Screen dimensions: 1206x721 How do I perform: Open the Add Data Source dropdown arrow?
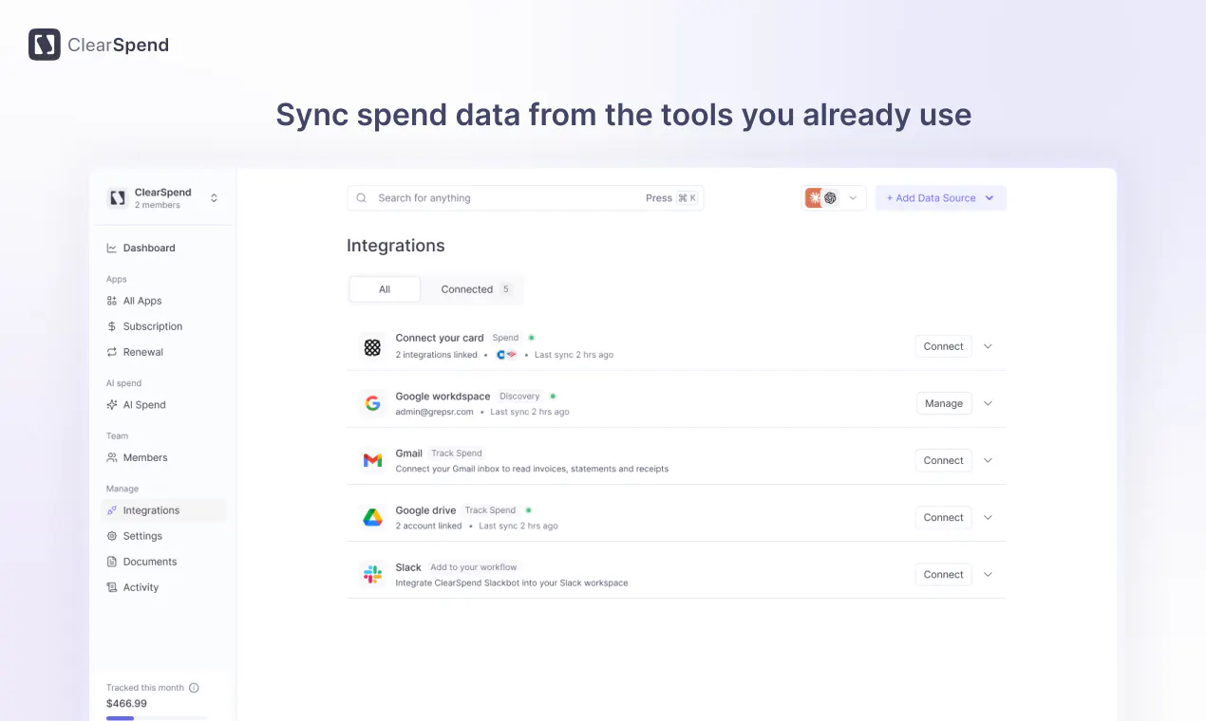tap(989, 198)
